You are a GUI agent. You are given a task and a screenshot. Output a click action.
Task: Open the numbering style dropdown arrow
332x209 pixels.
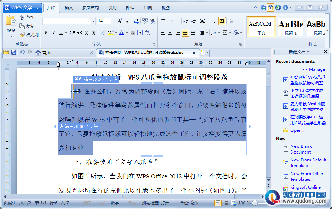(x=179, y=21)
